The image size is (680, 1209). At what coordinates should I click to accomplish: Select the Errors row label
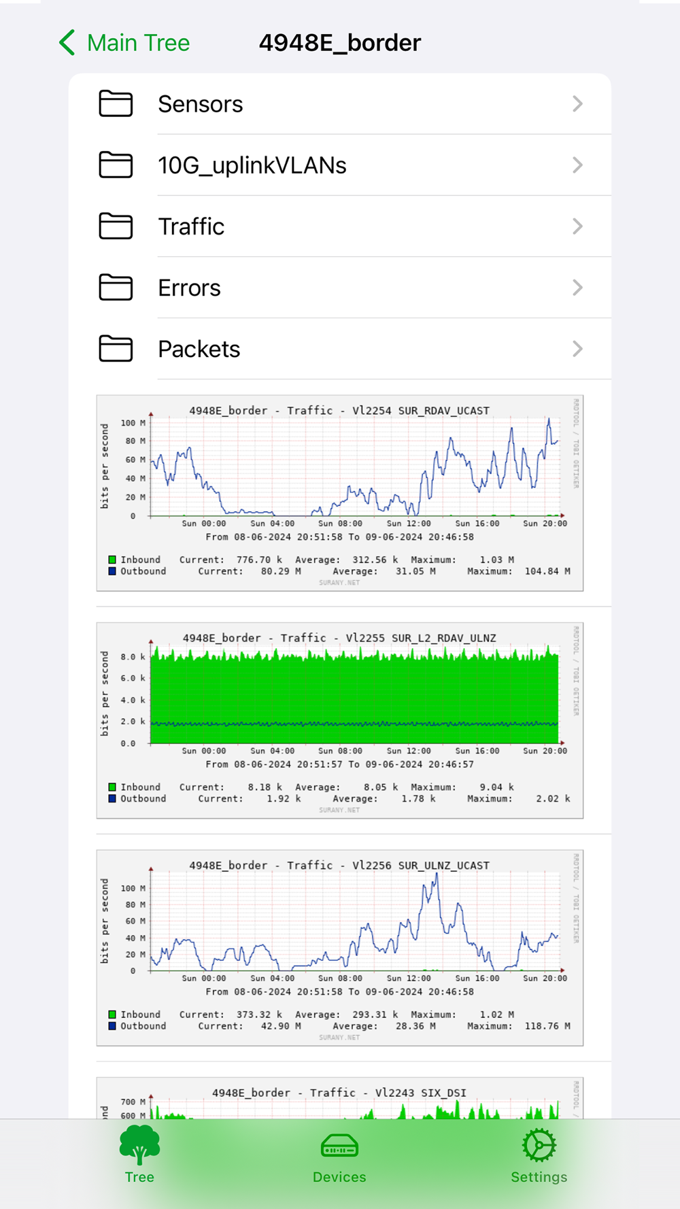(189, 288)
